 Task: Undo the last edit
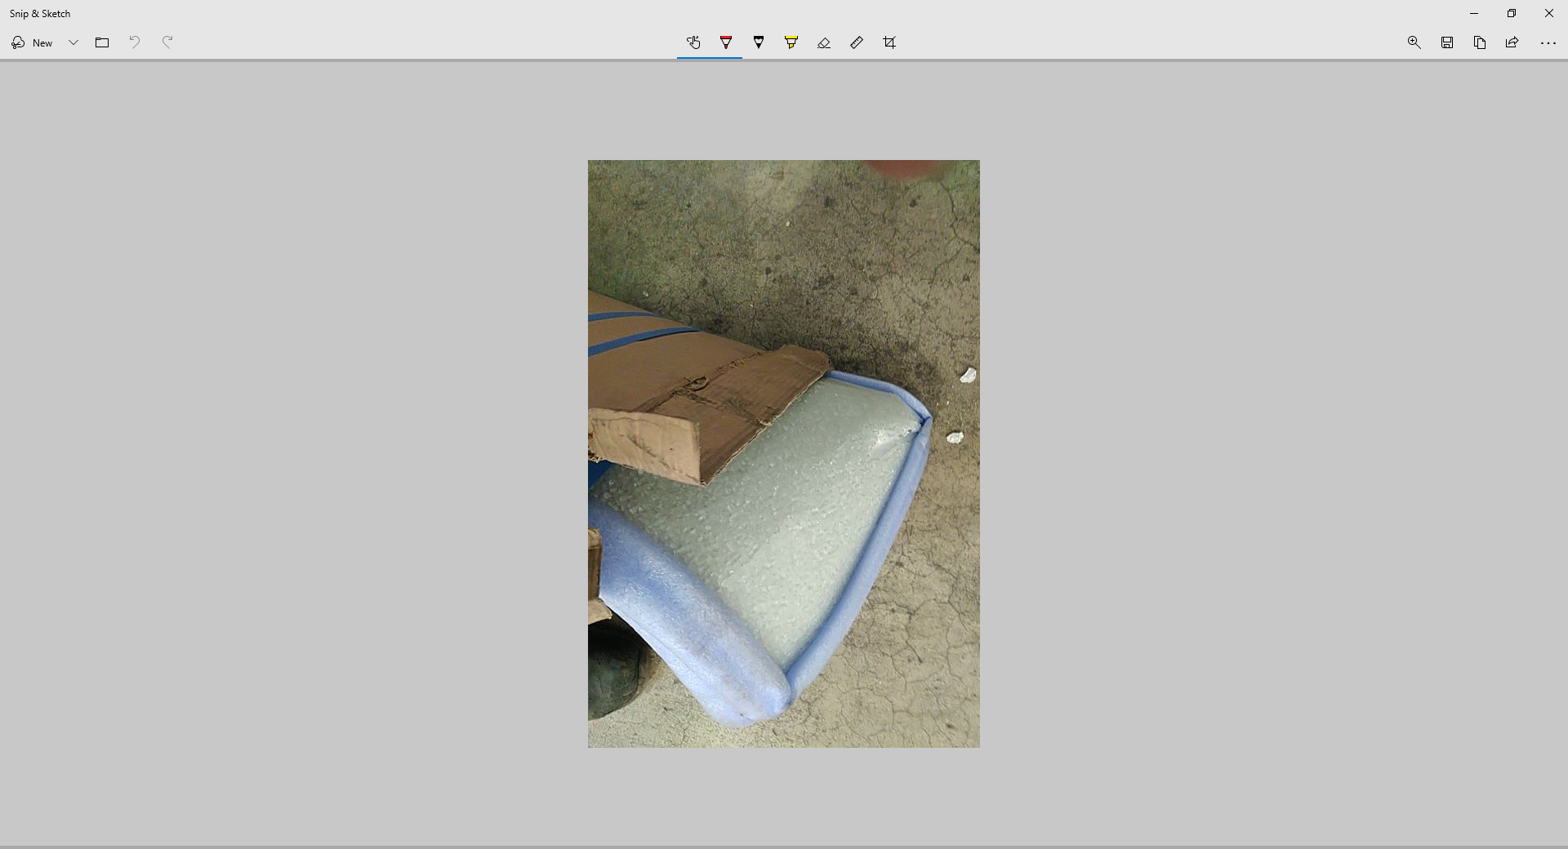(135, 42)
